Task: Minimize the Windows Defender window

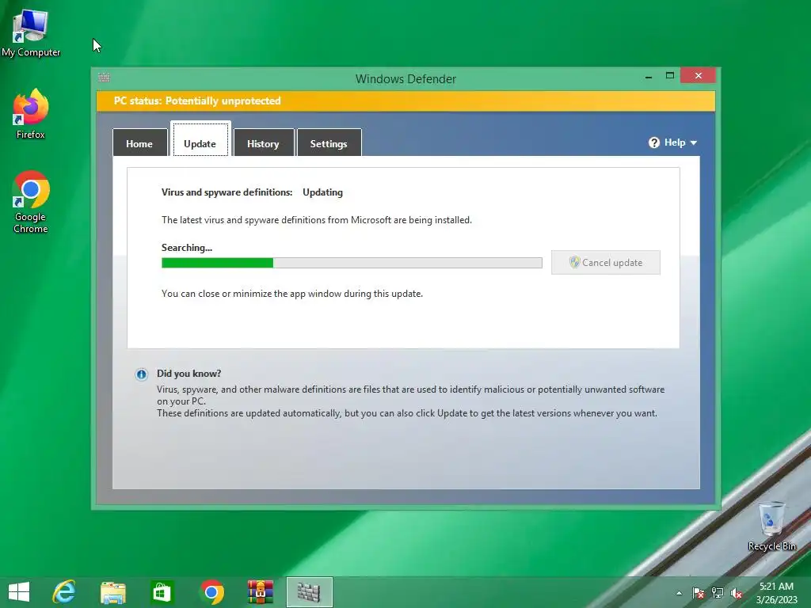Action: click(649, 77)
